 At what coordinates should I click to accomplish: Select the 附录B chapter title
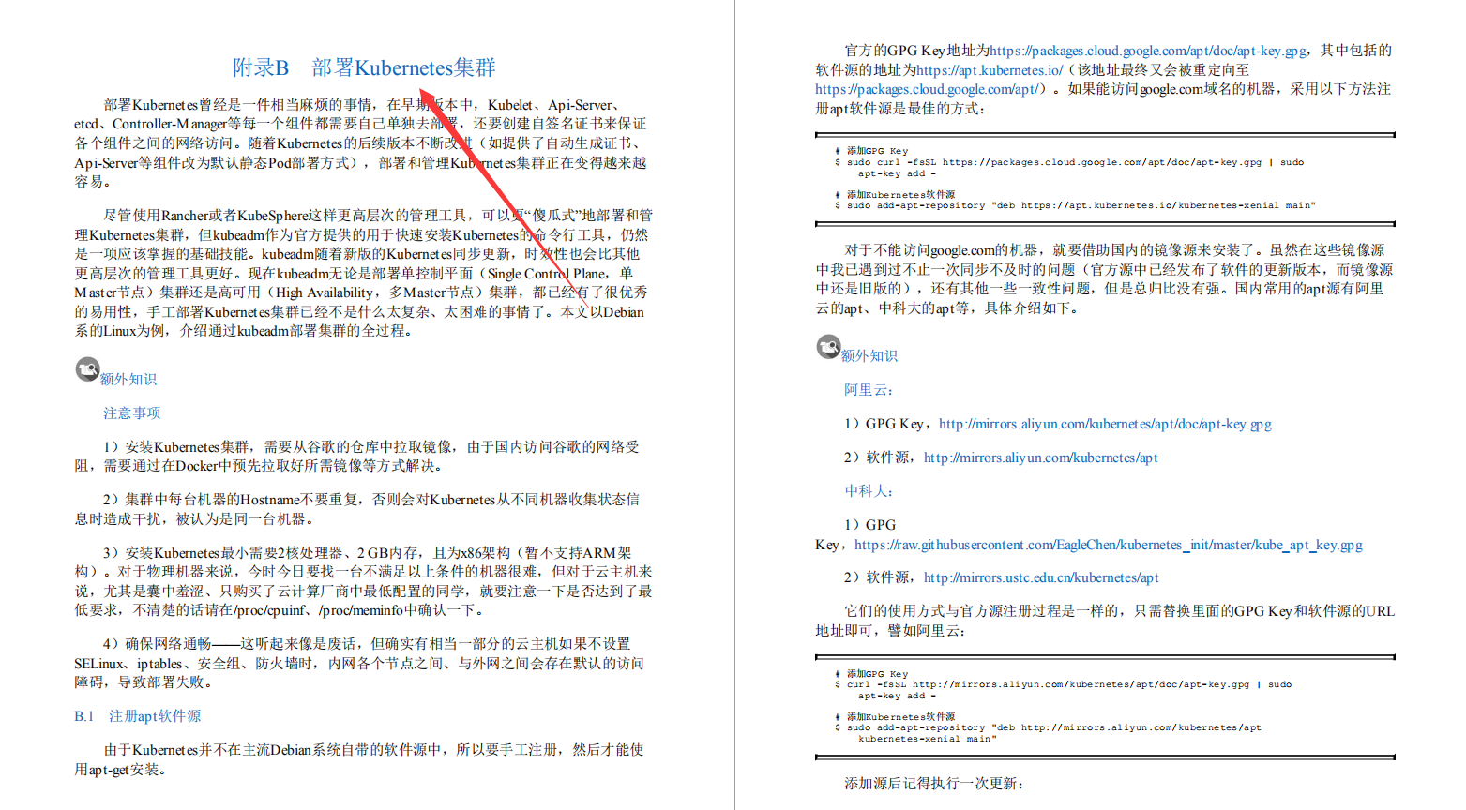[366, 67]
